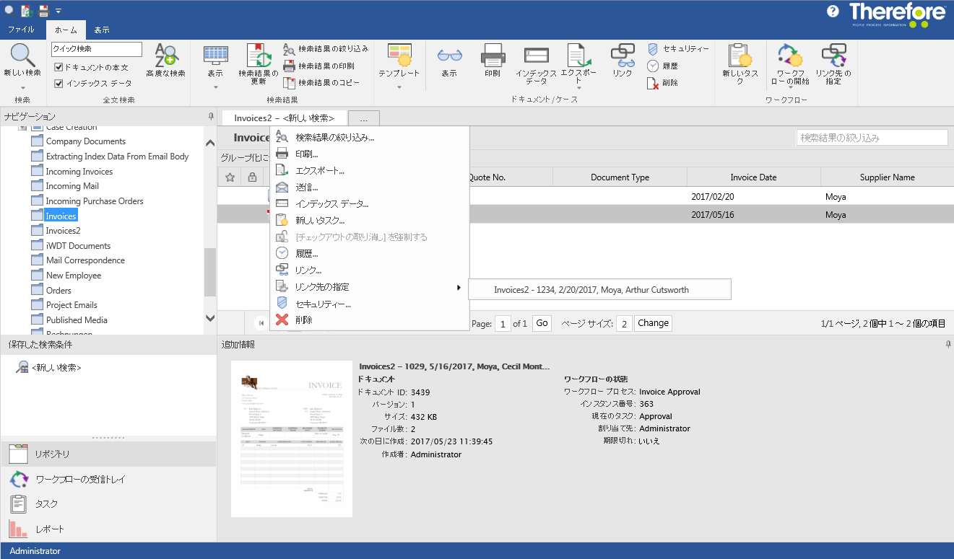Image resolution: width=954 pixels, height=559 pixels.
Task: Open the ファイル ribbon tab
Action: point(21,30)
